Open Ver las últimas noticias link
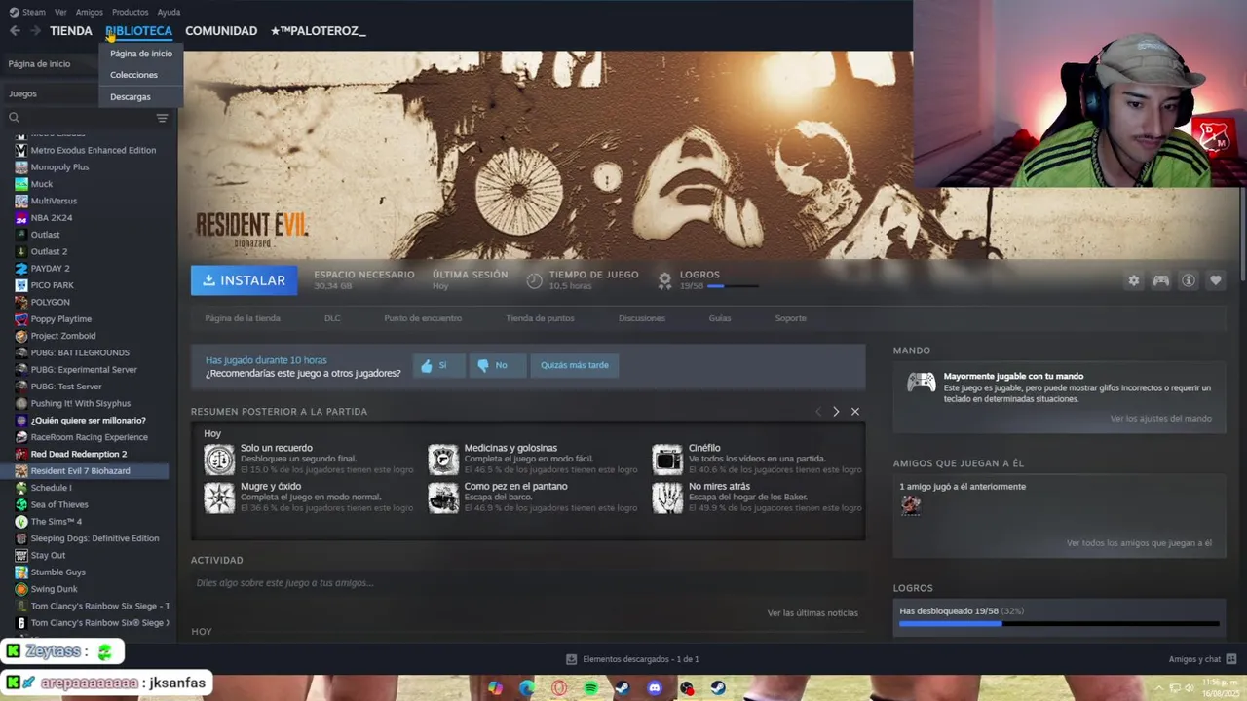 tap(812, 613)
